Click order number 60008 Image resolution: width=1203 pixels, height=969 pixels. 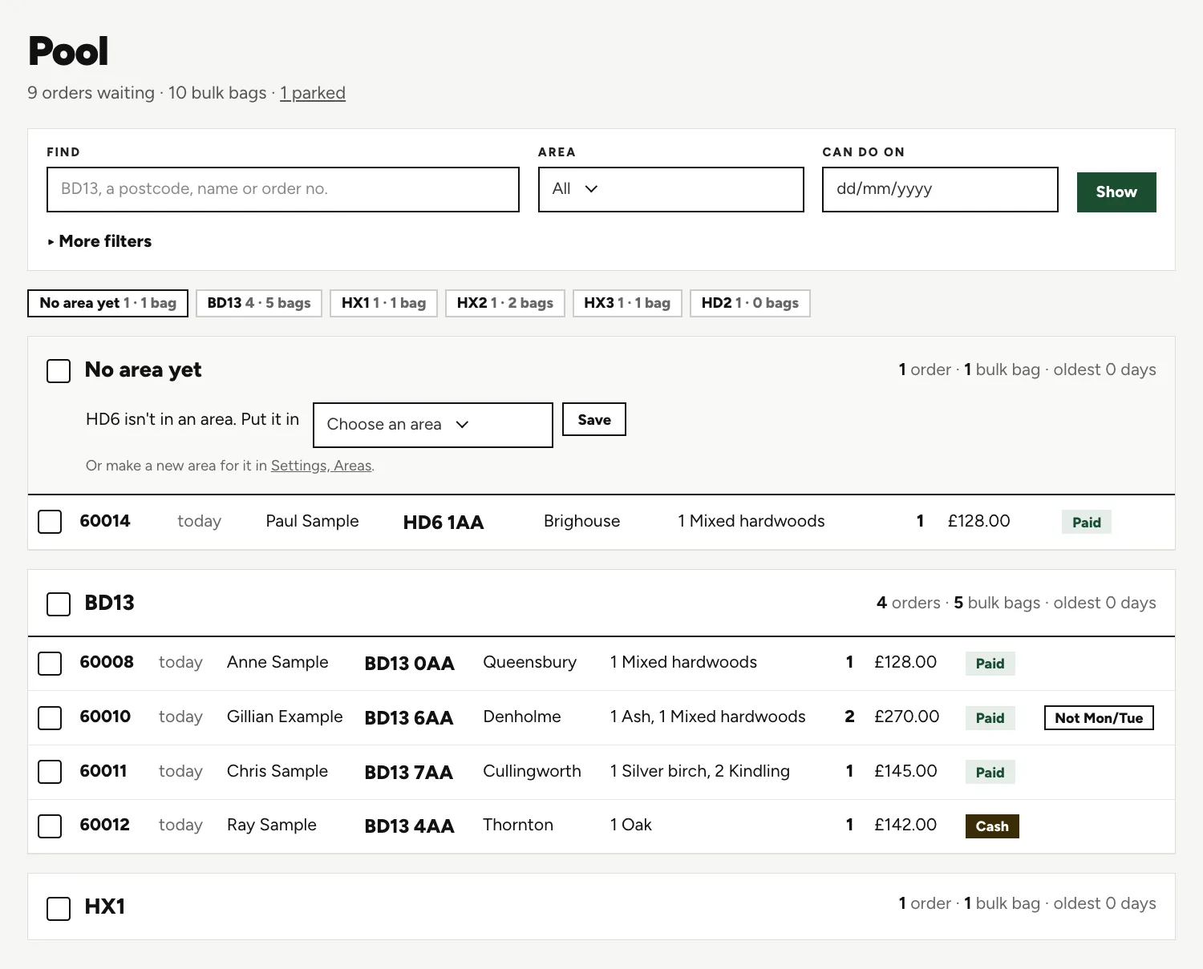pos(107,662)
